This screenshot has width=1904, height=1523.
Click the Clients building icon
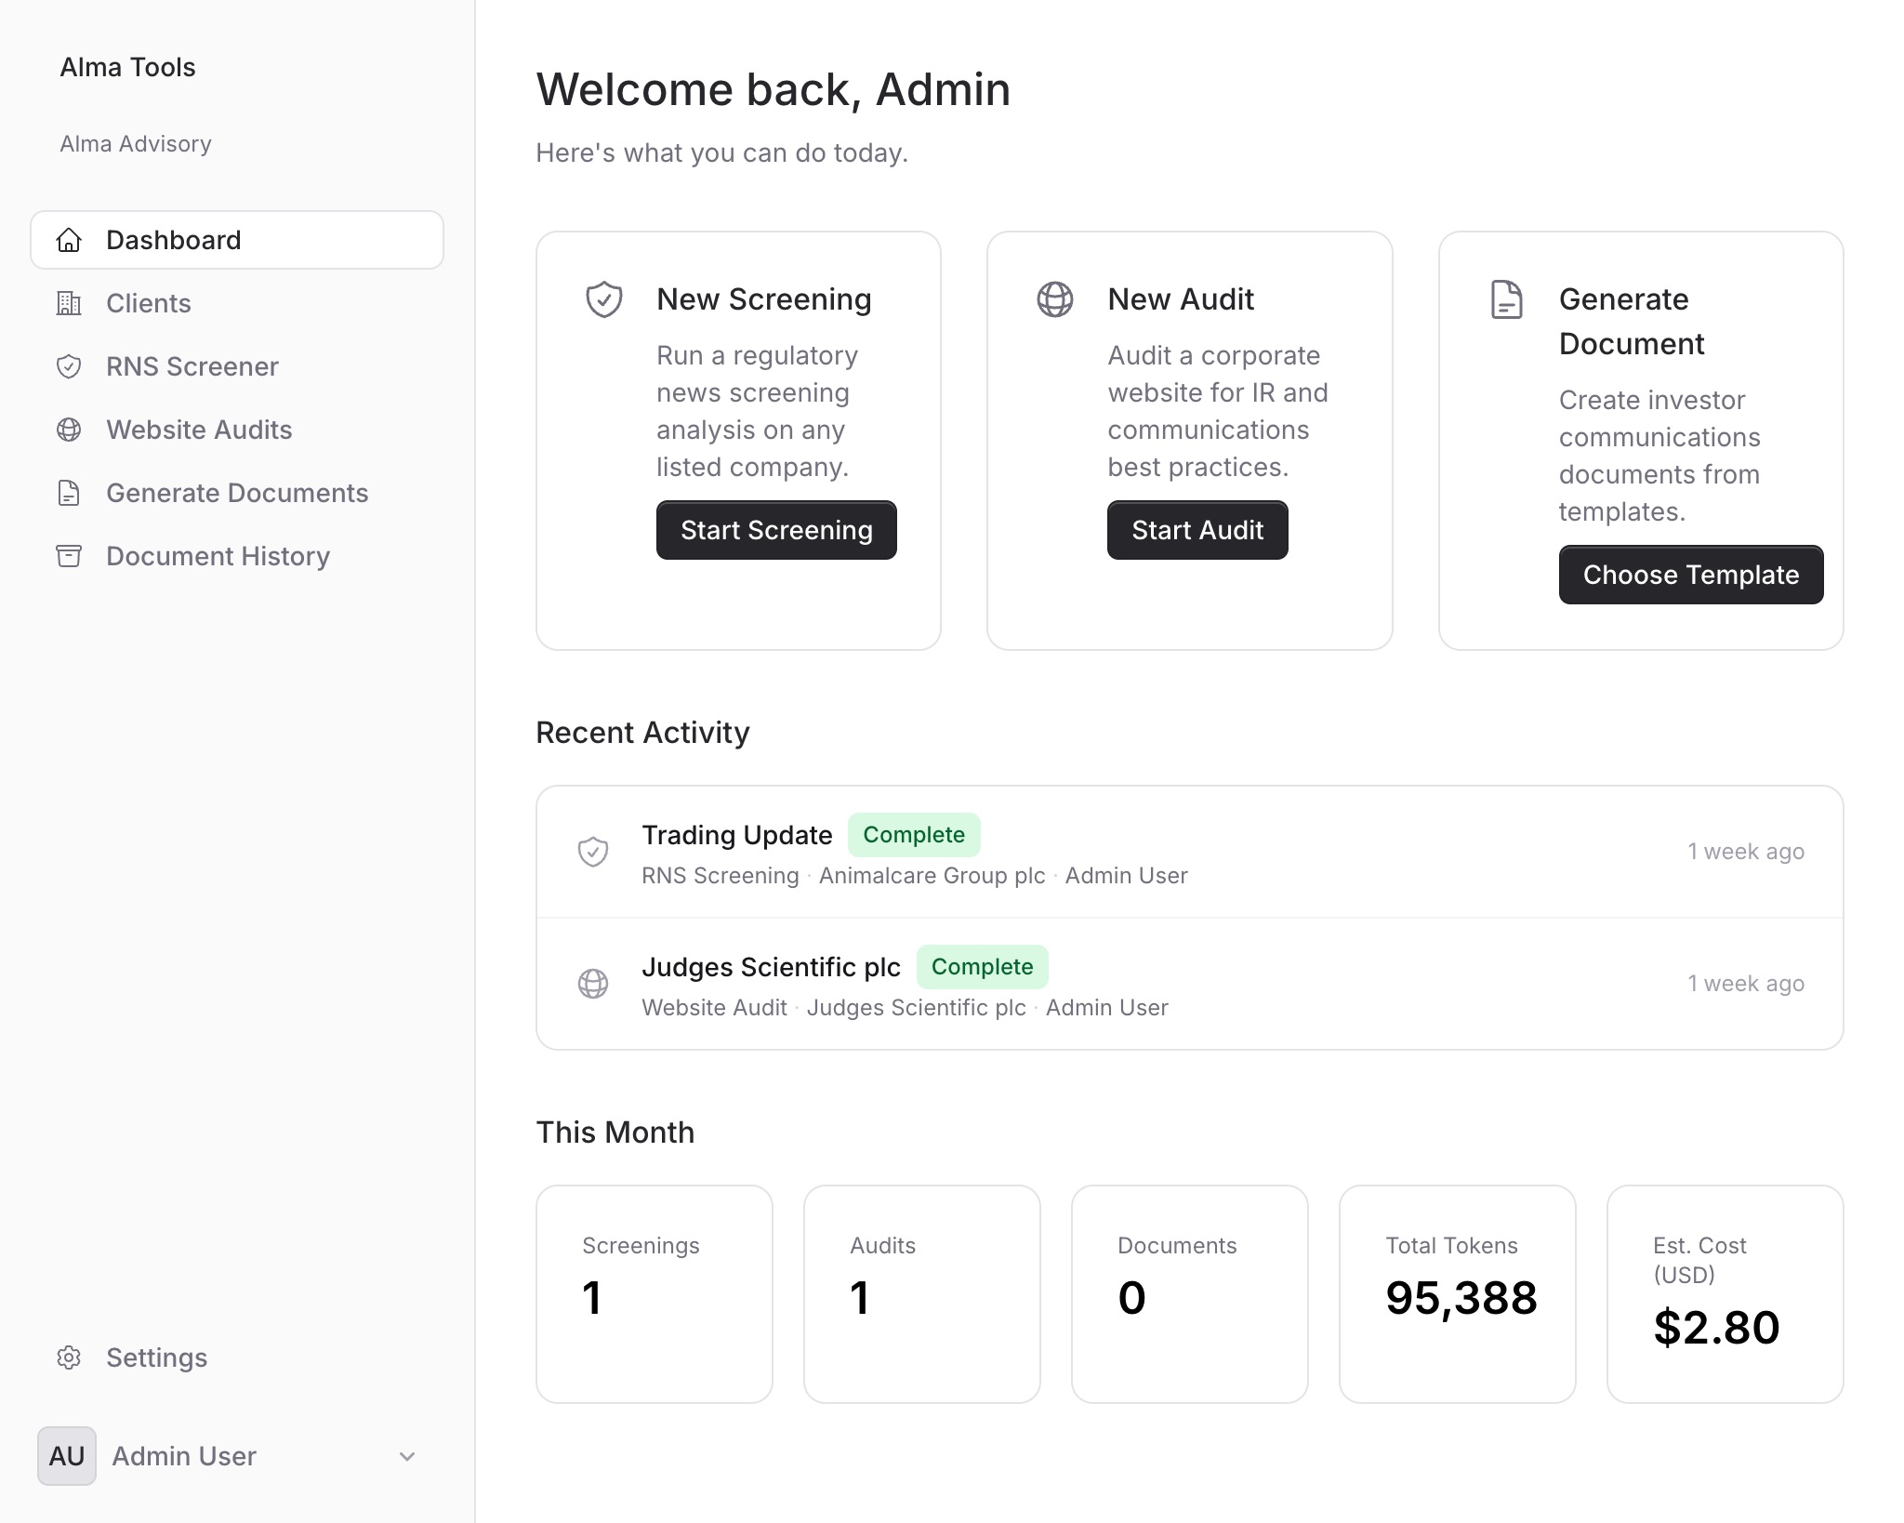[x=69, y=303]
